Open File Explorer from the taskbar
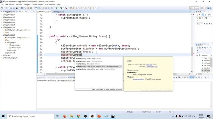 point(72,116)
